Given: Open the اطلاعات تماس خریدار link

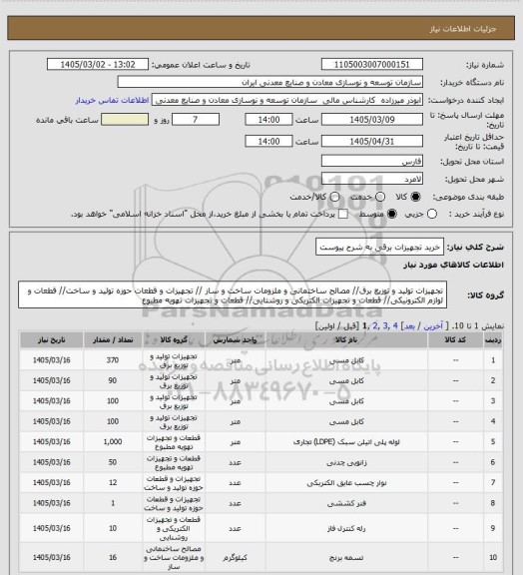Looking at the screenshot, I should point(112,100).
